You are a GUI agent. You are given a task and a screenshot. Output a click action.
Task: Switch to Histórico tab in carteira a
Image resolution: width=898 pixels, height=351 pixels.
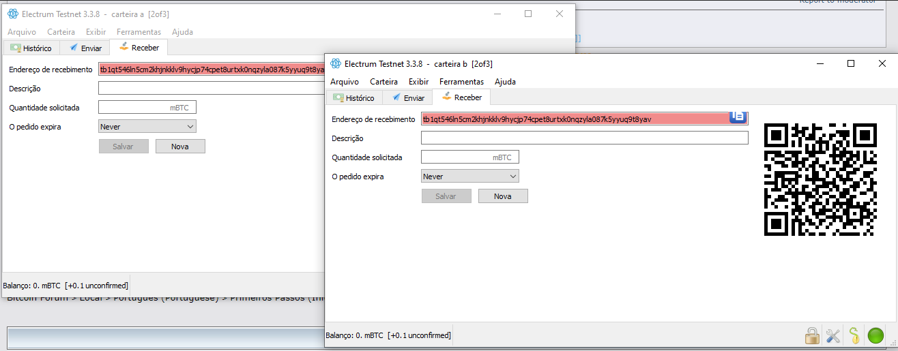point(31,48)
